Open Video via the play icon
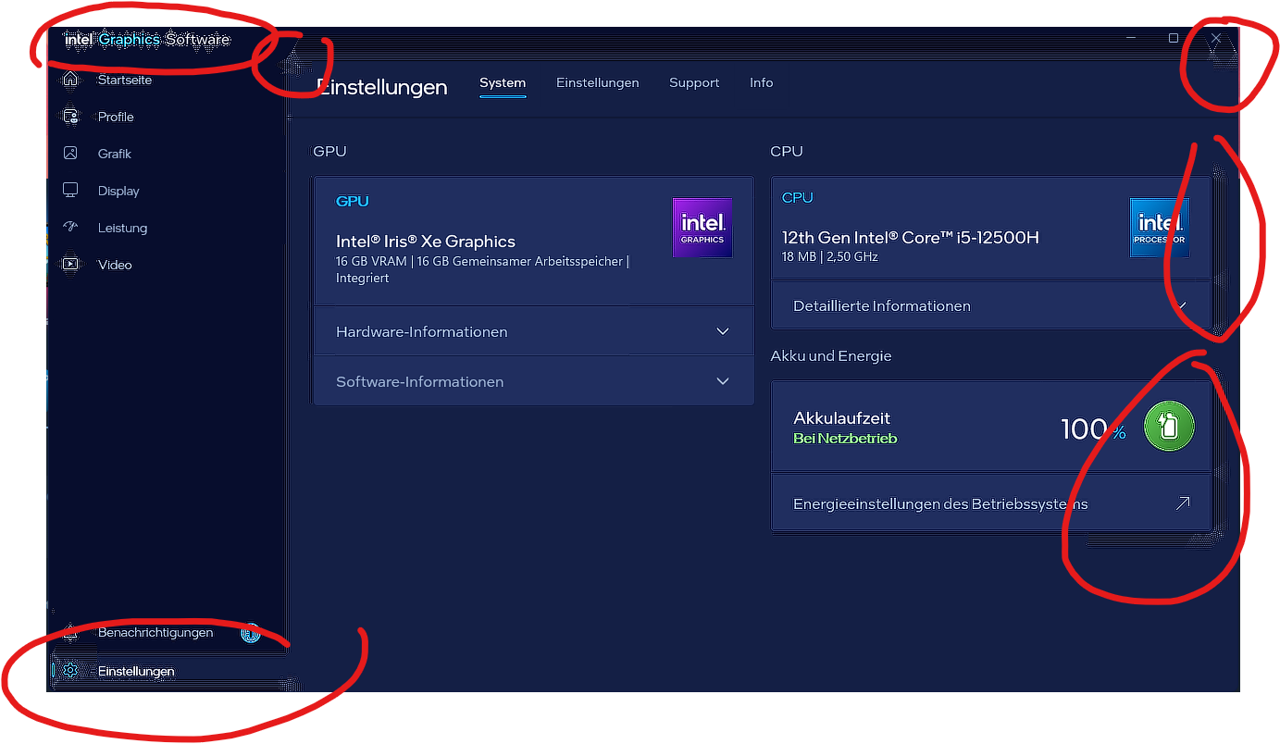 coord(70,265)
